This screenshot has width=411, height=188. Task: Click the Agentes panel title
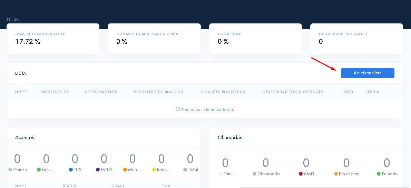25,137
